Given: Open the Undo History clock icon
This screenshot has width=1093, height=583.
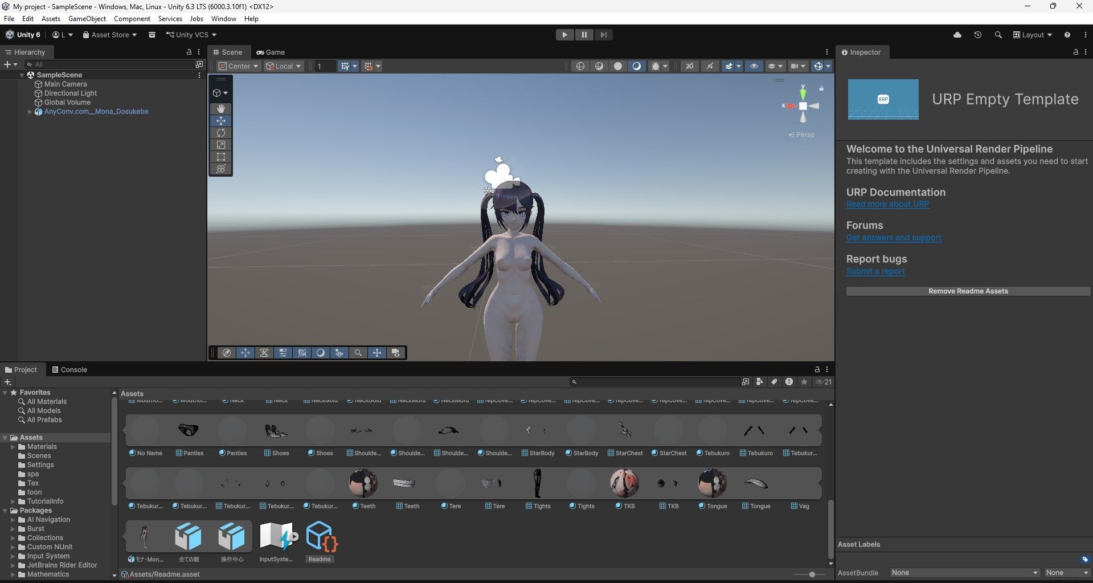Looking at the screenshot, I should click(x=978, y=35).
